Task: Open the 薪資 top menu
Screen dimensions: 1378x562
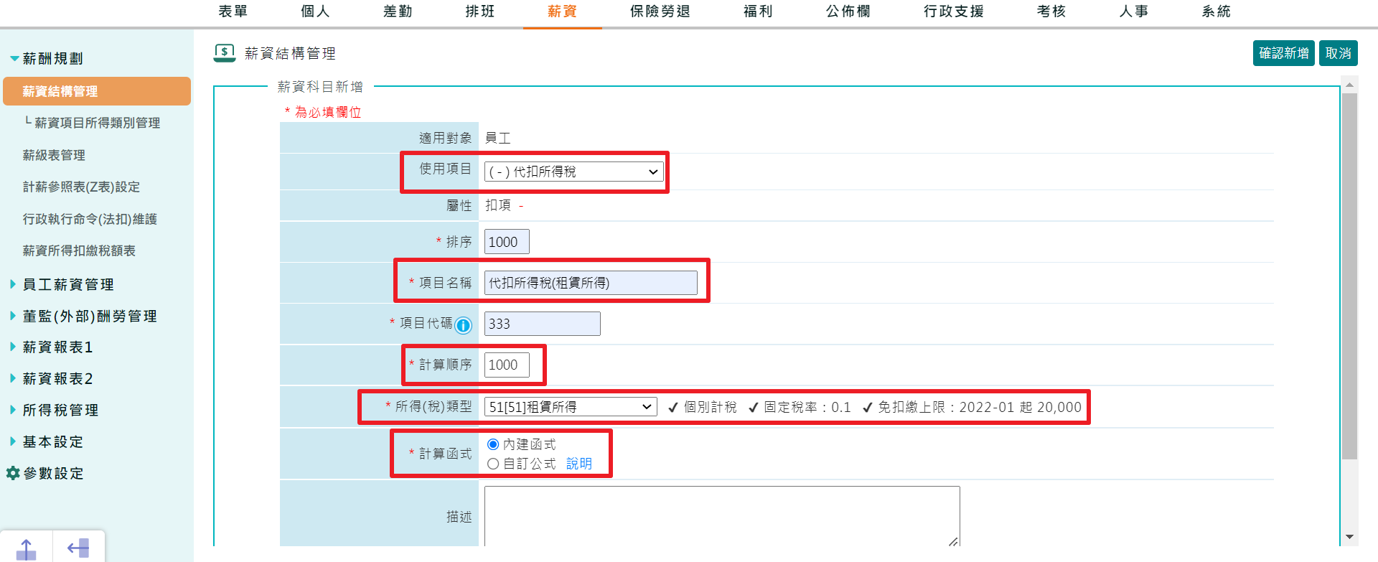Action: [562, 11]
